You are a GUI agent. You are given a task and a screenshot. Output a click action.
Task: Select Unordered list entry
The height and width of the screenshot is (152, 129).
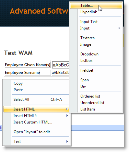click(96, 103)
